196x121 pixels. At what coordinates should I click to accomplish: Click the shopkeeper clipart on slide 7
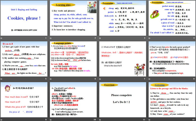point(140,69)
